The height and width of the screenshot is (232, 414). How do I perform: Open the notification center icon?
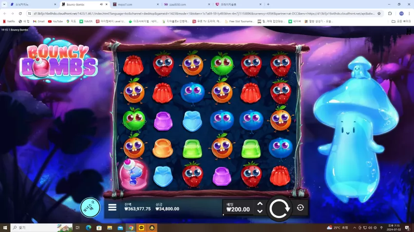tap(408, 228)
